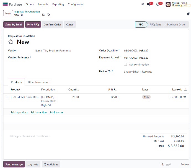Viewport: 191px width, 168px height.
Task: Click the Follow button
Action: coord(185,164)
